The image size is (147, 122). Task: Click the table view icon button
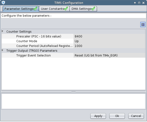pyautogui.click(x=143, y=25)
